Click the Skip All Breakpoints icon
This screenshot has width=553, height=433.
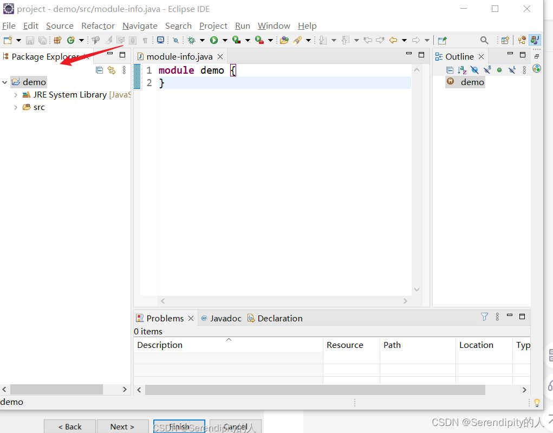(x=175, y=40)
